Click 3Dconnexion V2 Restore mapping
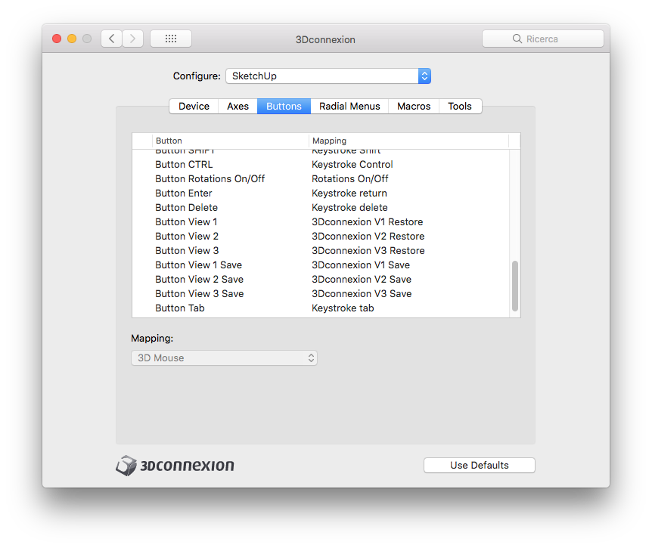The height and width of the screenshot is (548, 652). point(368,237)
